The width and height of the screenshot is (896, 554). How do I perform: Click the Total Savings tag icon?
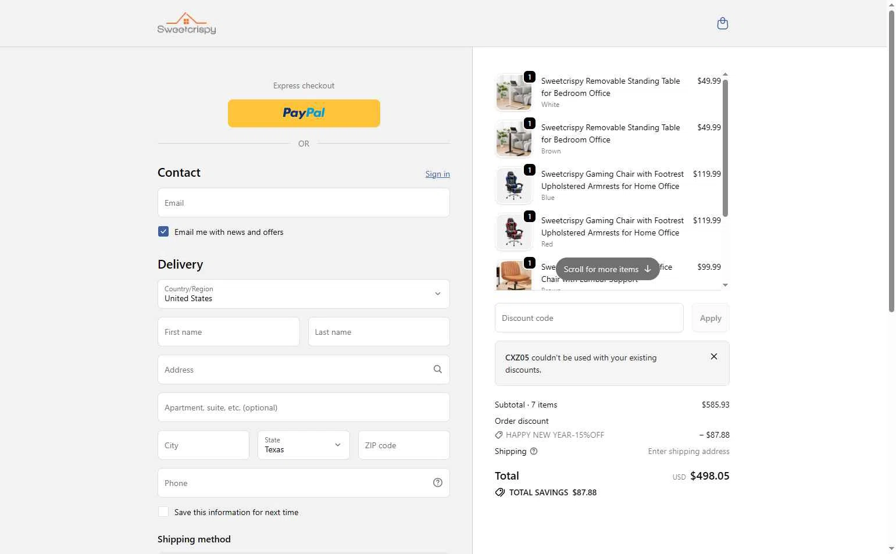(x=500, y=492)
